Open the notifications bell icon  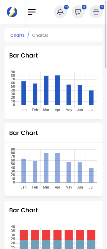click(x=60, y=12)
